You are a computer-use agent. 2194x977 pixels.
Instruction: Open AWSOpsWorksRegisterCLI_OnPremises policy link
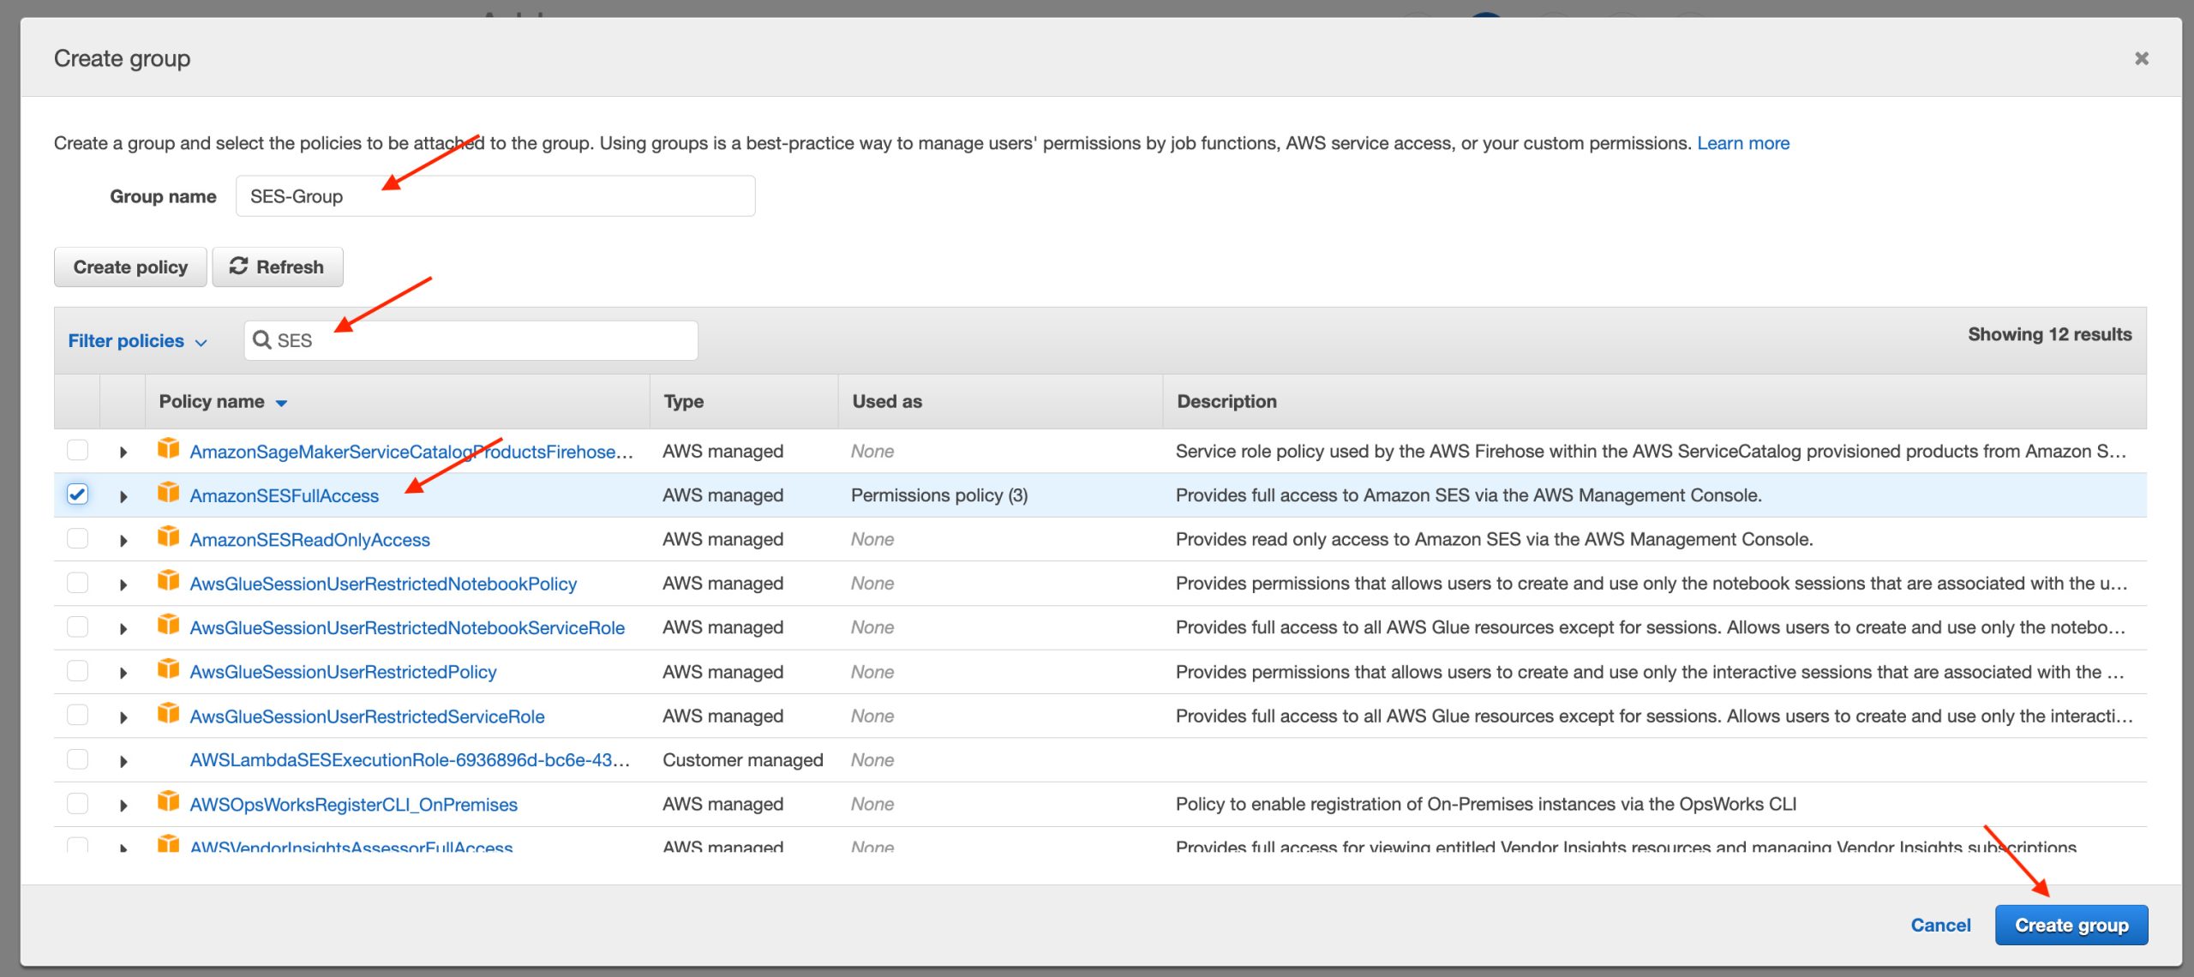tap(354, 805)
